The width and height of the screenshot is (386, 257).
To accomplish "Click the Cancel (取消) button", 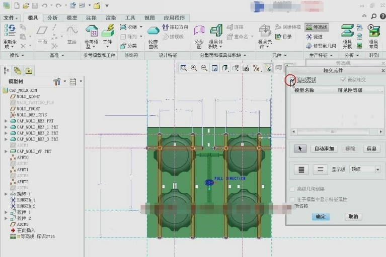I will point(353,216).
